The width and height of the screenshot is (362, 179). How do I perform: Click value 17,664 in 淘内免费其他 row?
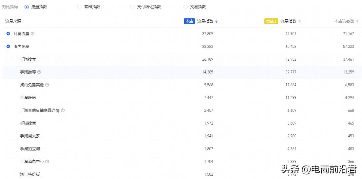tap(291, 85)
